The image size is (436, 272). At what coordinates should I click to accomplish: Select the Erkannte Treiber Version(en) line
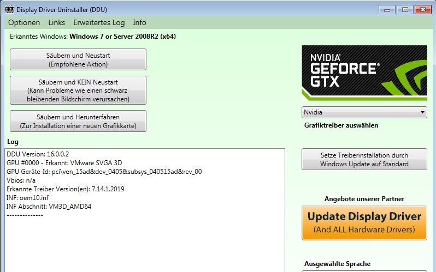tap(66, 189)
